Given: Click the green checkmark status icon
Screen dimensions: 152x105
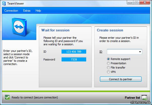Looking at the screenshot, I should 7,97.
